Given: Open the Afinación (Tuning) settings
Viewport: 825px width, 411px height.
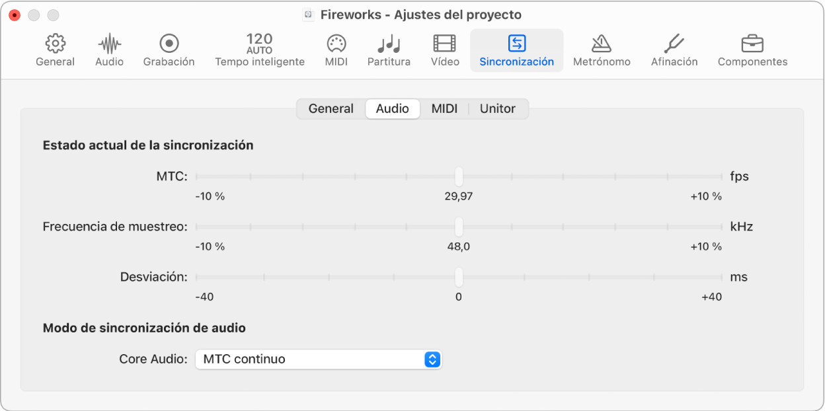Looking at the screenshot, I should pos(674,50).
